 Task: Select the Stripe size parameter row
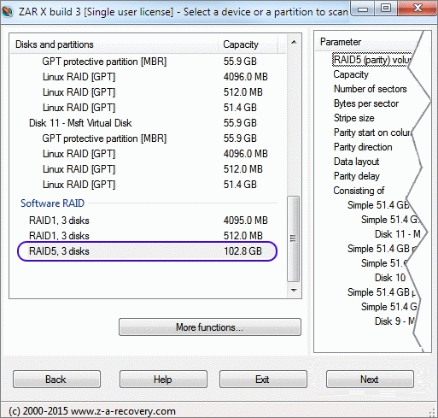tap(353, 118)
